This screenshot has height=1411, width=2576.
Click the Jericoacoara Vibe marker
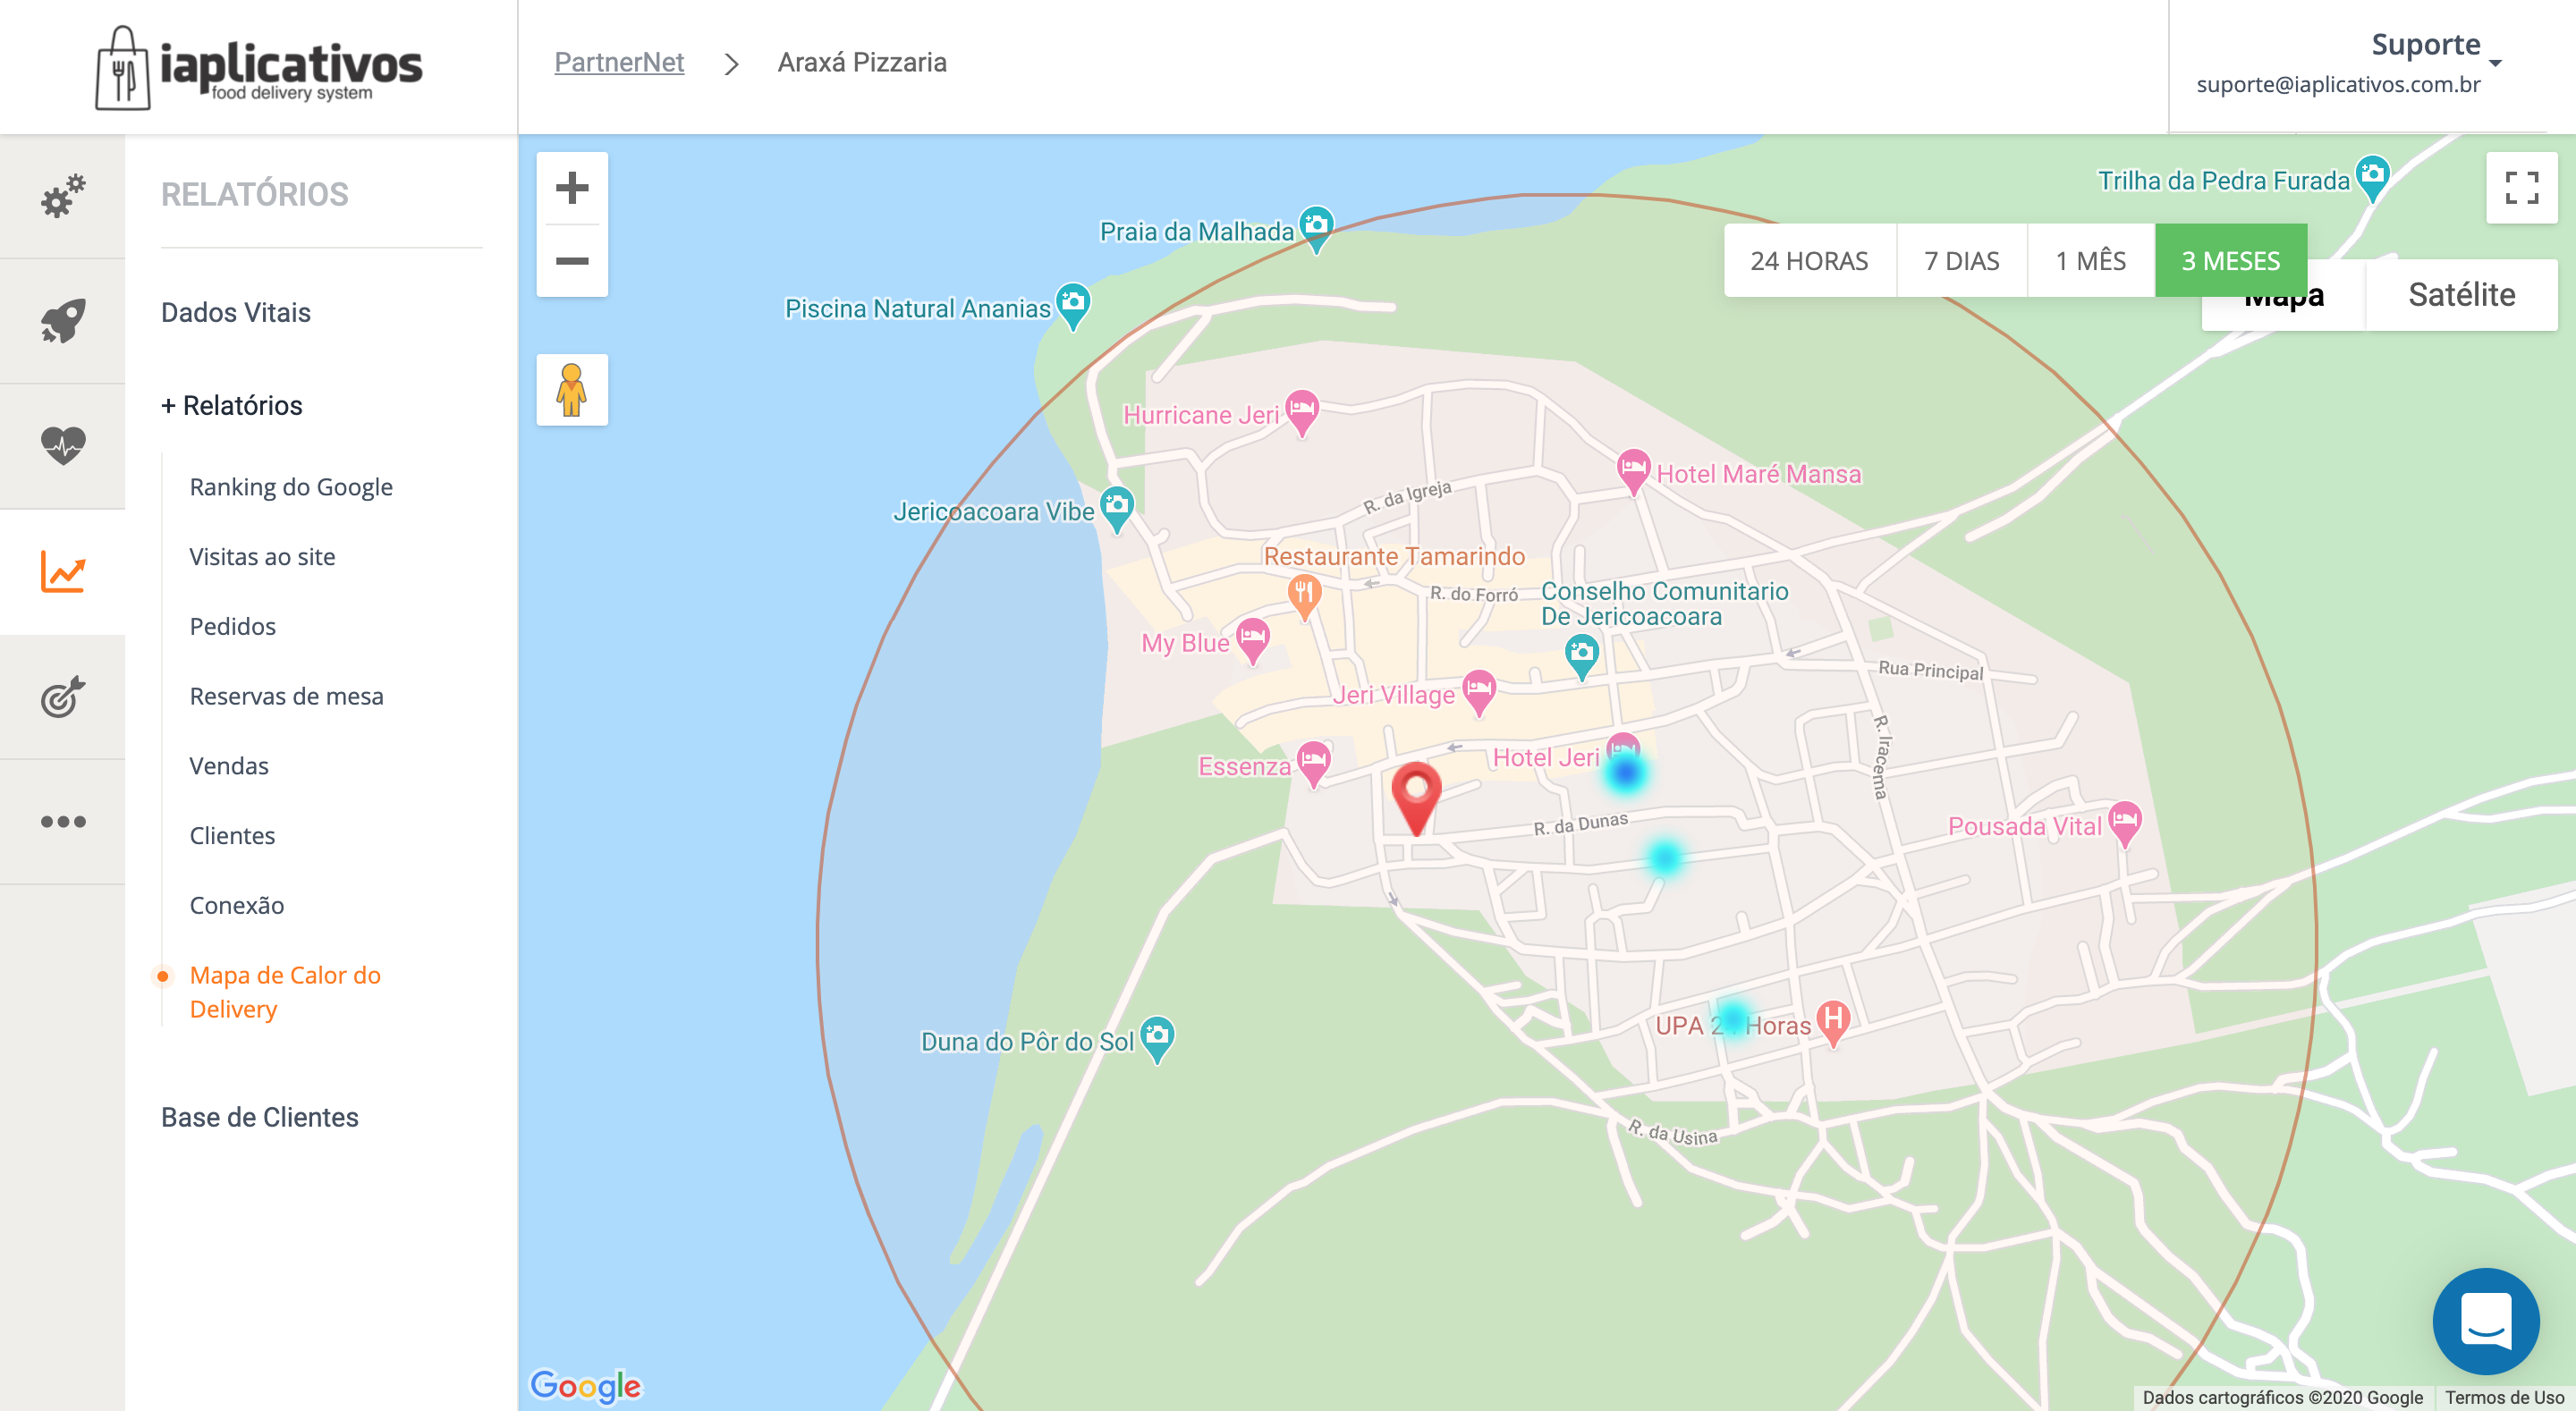coord(1117,509)
